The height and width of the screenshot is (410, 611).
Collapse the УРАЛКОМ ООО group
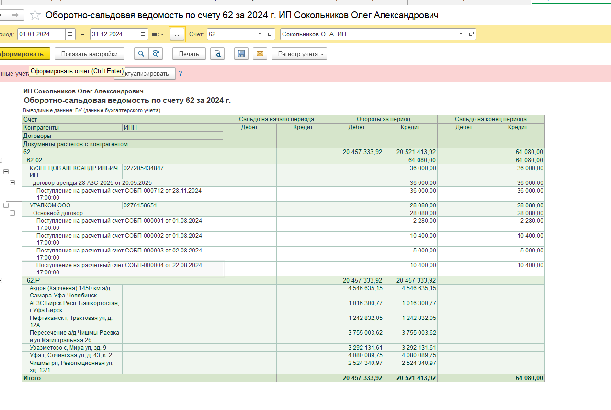click(x=6, y=205)
